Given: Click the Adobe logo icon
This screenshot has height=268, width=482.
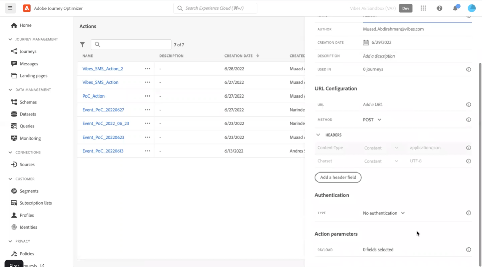Looking at the screenshot, I should click(x=27, y=8).
